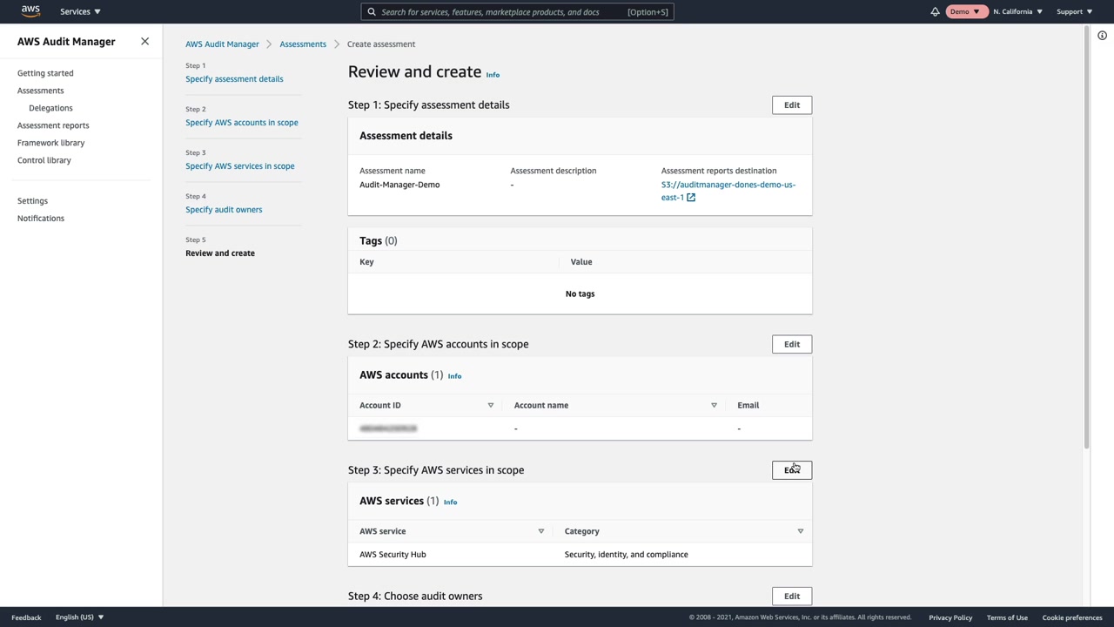Viewport: 1114px width, 627px height.
Task: Jump to Step 4 Specify audit owners
Action: point(224,210)
